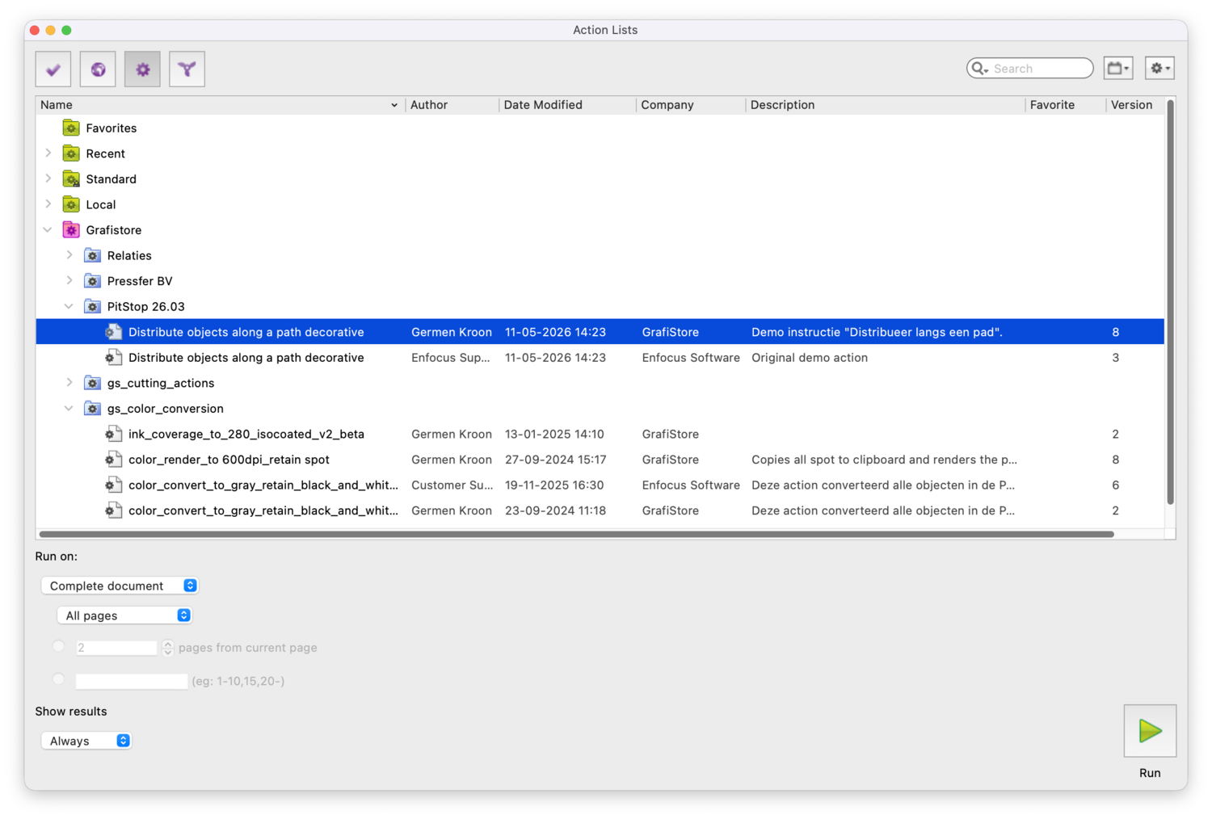1212x819 pixels.
Task: Open the All pages dropdown
Action: (124, 615)
